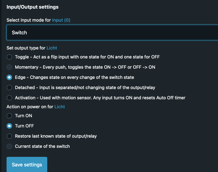Click the 'Set output type for' label text

click(x=26, y=48)
